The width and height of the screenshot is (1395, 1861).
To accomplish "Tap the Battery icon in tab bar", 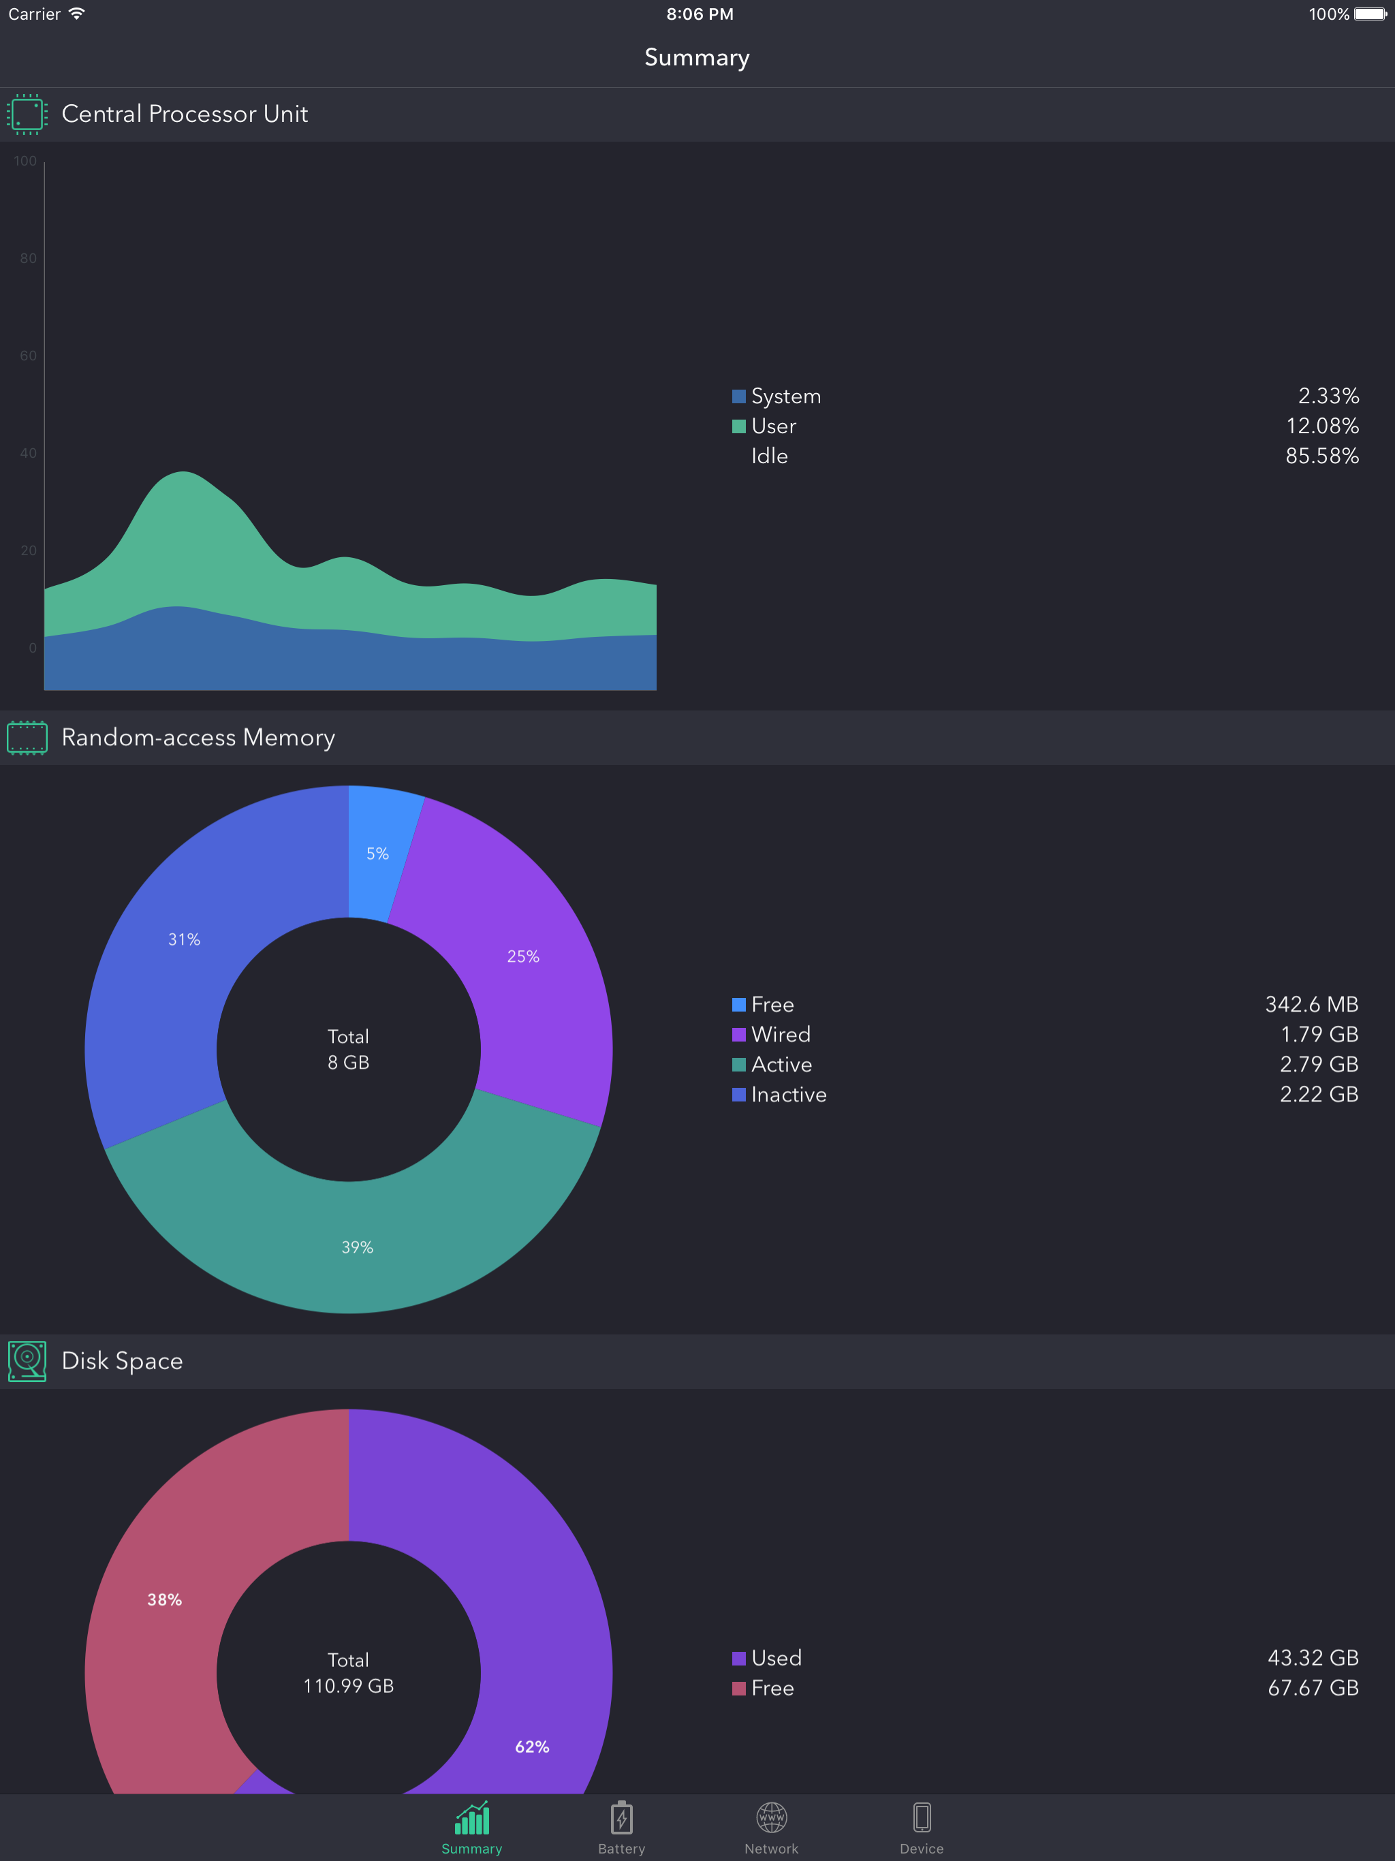I will 622,1817.
